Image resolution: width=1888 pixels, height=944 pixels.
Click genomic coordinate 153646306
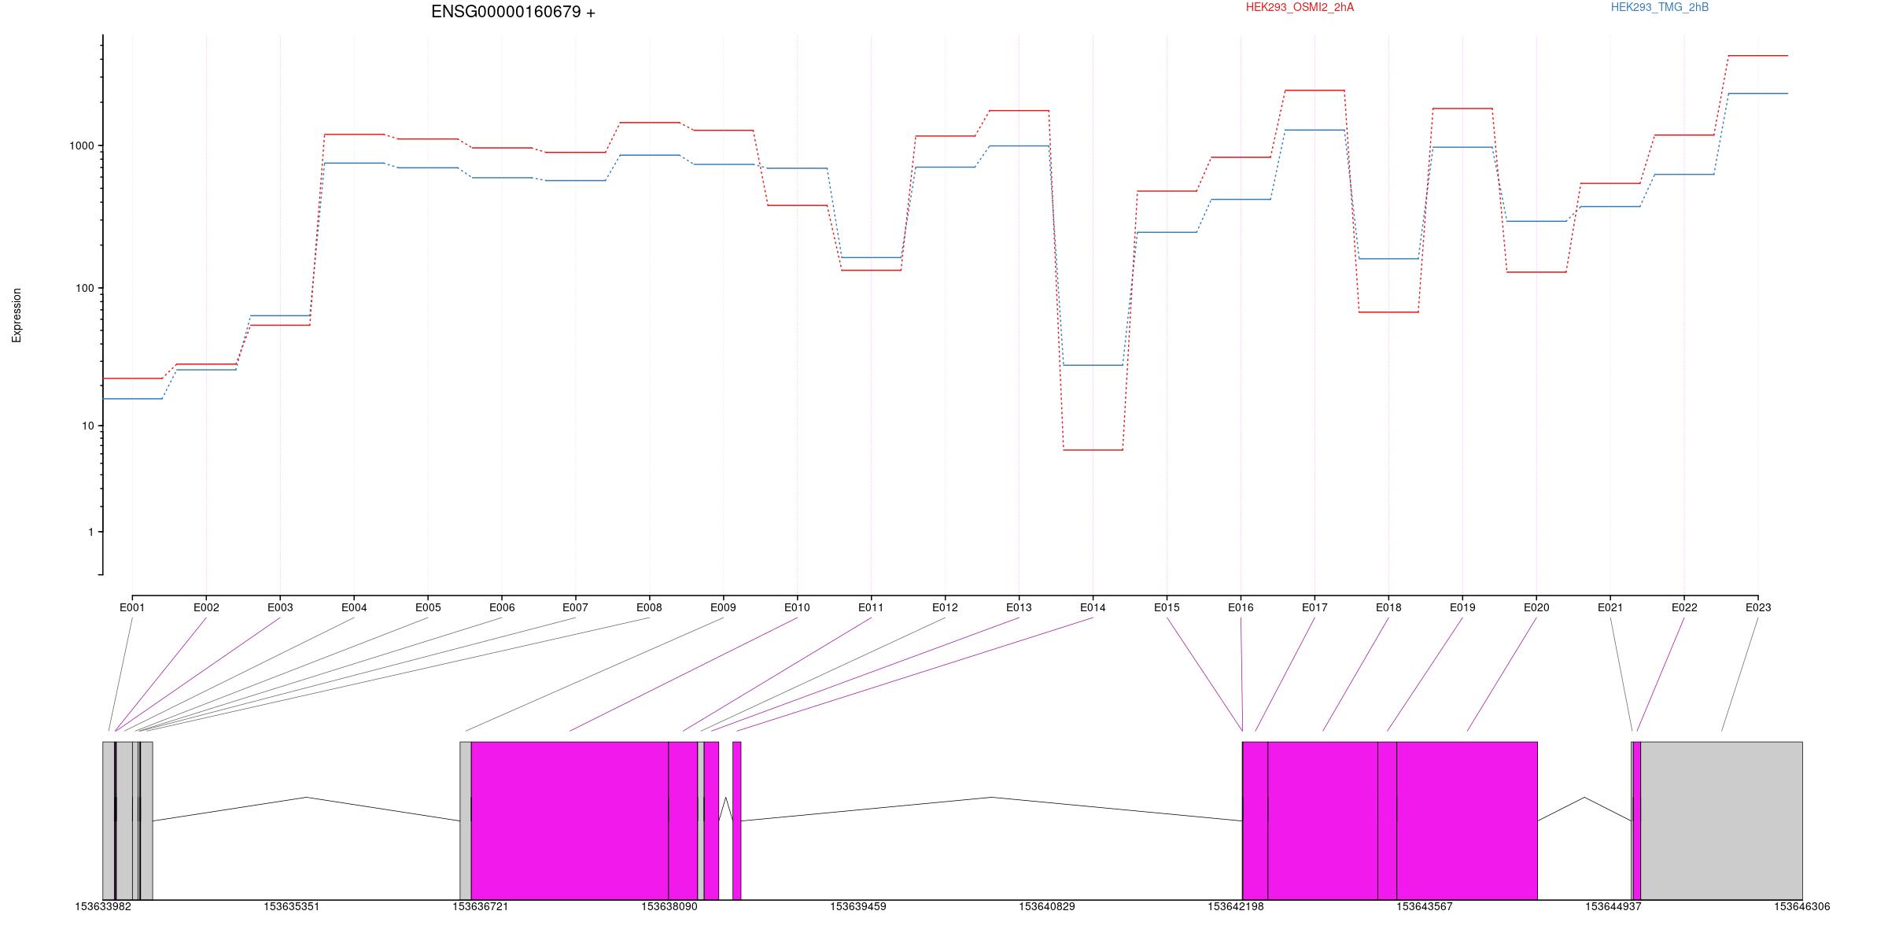pyautogui.click(x=1802, y=906)
